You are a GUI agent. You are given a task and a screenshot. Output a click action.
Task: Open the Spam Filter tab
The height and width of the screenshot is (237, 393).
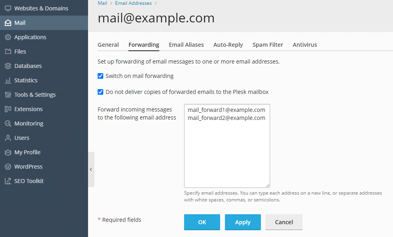[x=268, y=44]
